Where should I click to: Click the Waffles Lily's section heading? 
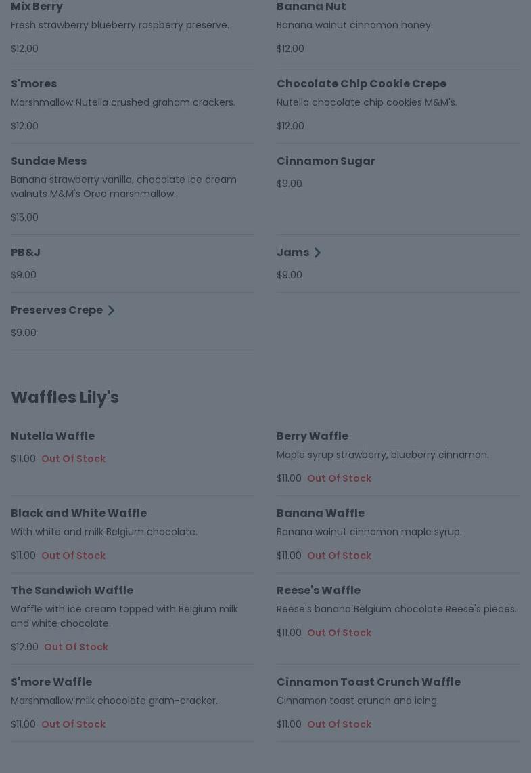point(65,398)
